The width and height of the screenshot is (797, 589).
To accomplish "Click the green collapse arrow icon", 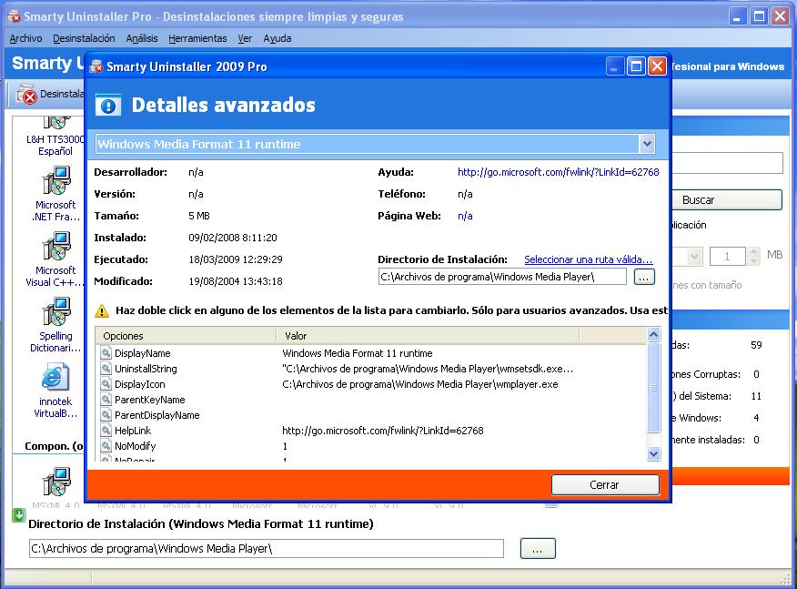I will [18, 515].
